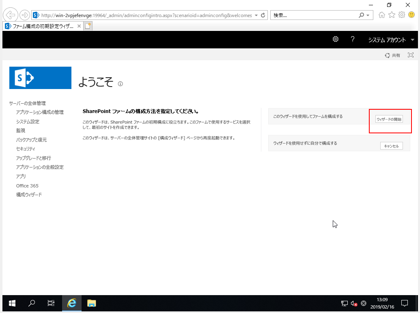Open a new browser tab
This screenshot has width=420, height=313.
[x=88, y=26]
